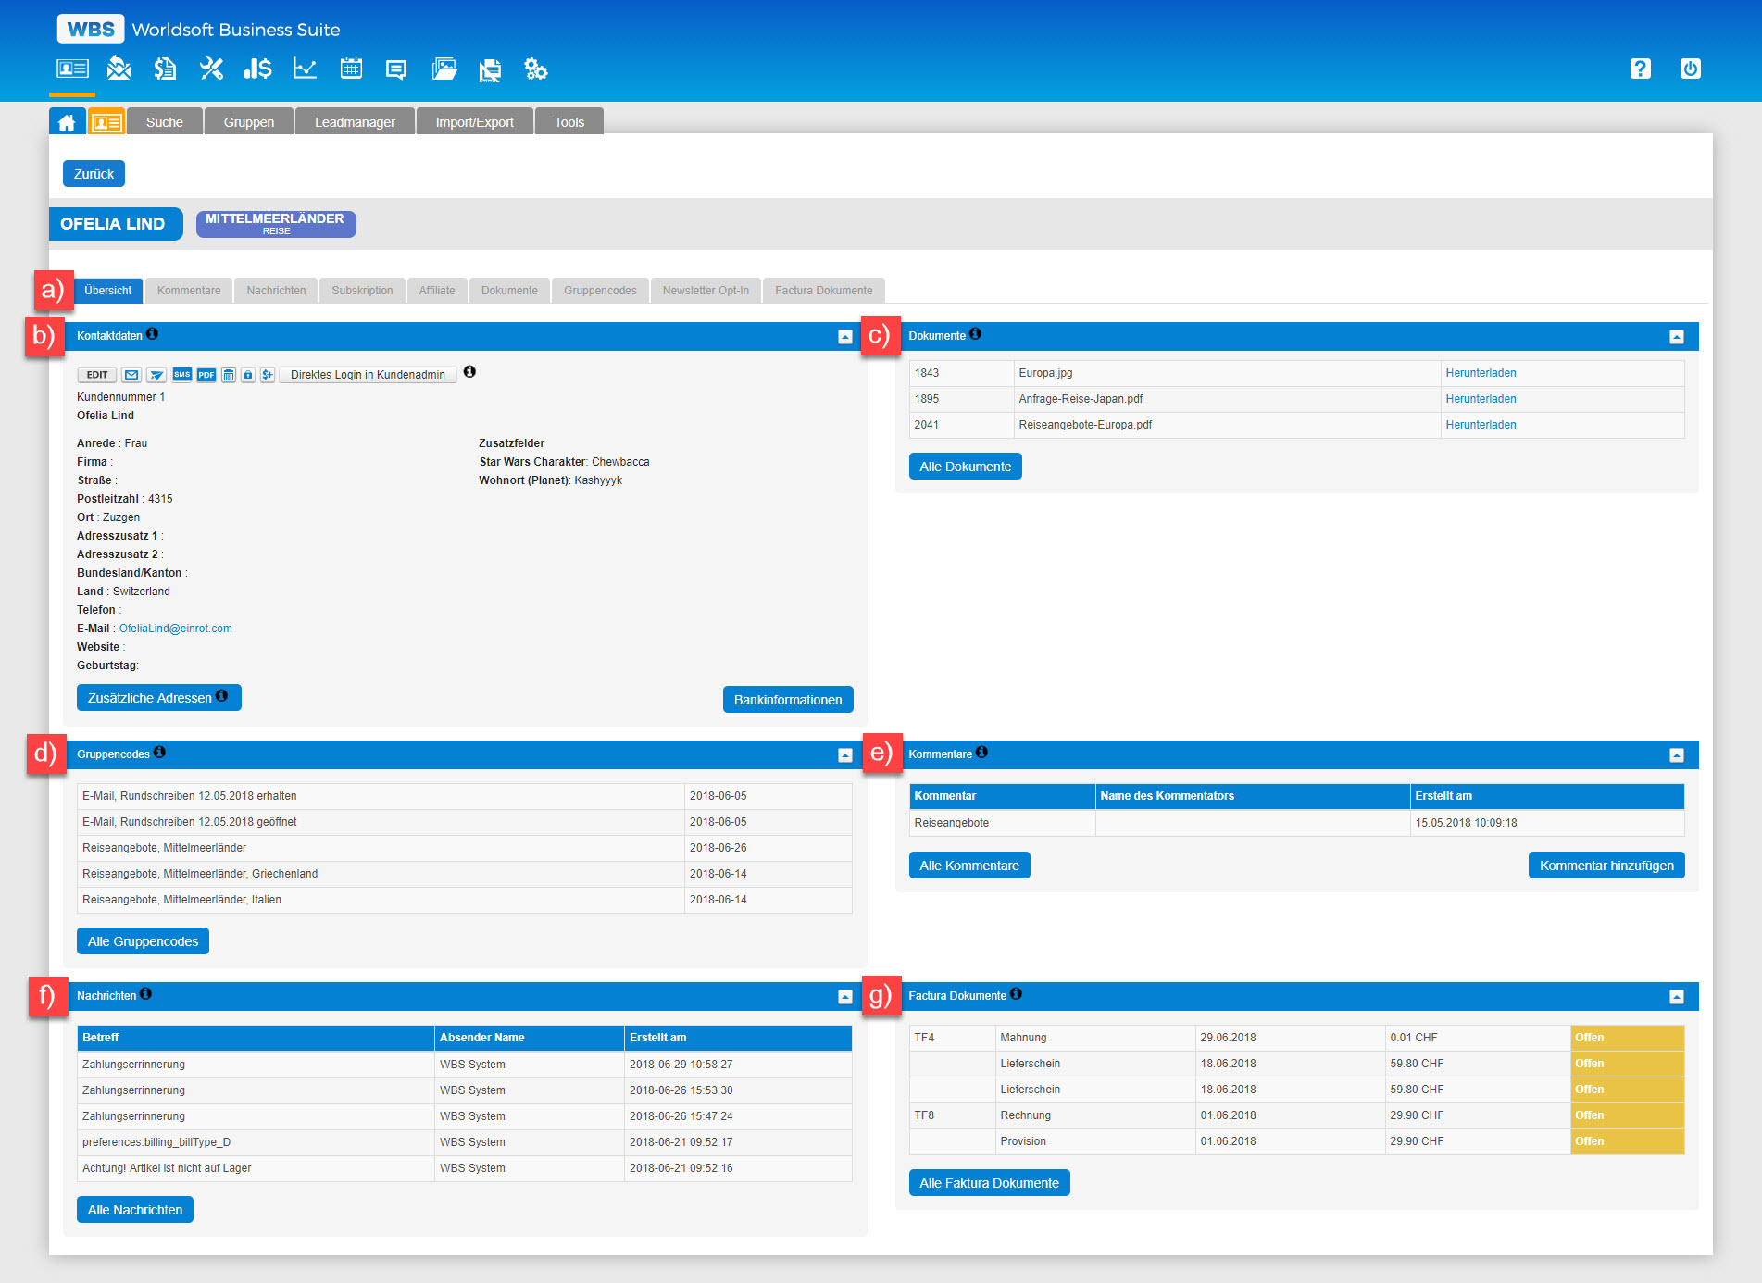The image size is (1762, 1283).
Task: Download Reiseangebote-Europa.pdf via Herunterladen
Action: pos(1481,425)
